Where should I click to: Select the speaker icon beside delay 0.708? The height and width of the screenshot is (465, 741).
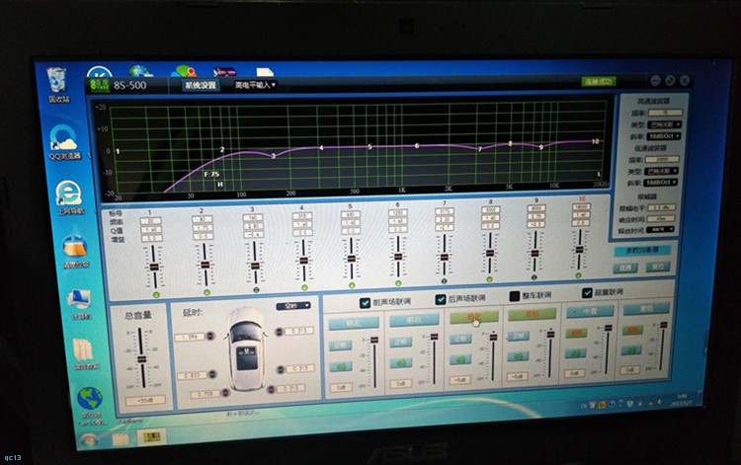[x=225, y=392]
